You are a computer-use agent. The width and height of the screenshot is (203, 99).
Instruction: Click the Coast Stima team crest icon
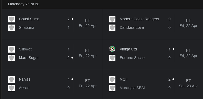[12, 19]
